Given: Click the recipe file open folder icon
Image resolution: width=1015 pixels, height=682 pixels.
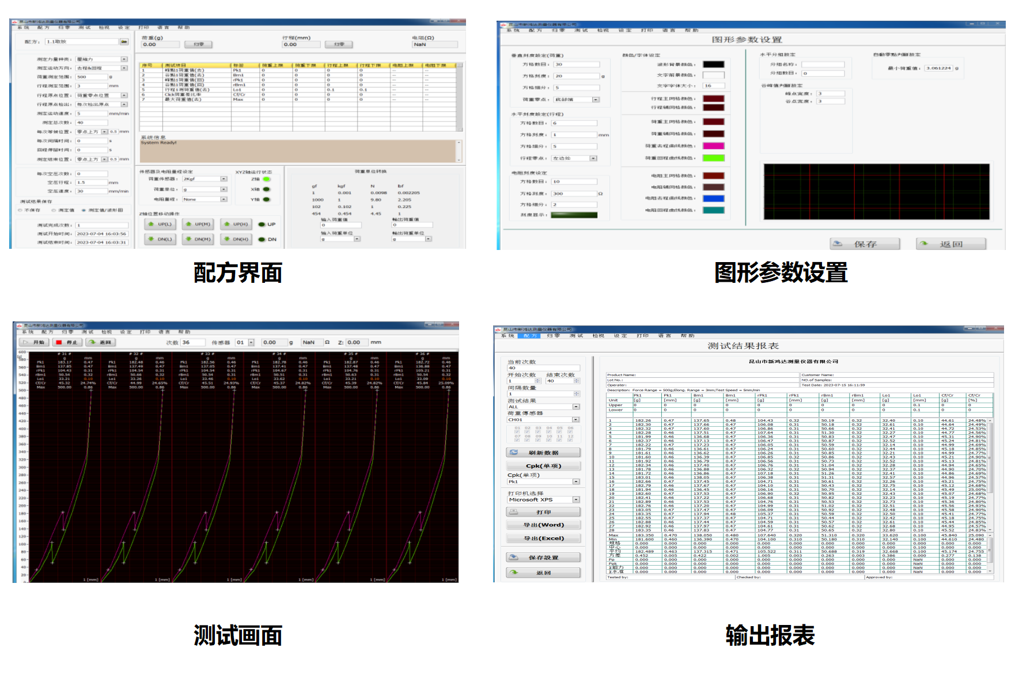Looking at the screenshot, I should (x=124, y=42).
